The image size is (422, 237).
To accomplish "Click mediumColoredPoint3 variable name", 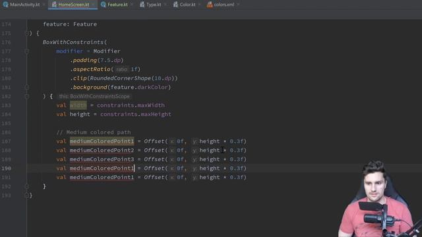I will point(102,159).
